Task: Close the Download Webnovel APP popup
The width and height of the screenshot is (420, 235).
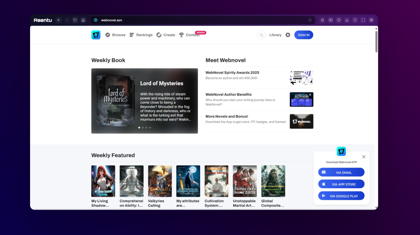Action: (364, 157)
